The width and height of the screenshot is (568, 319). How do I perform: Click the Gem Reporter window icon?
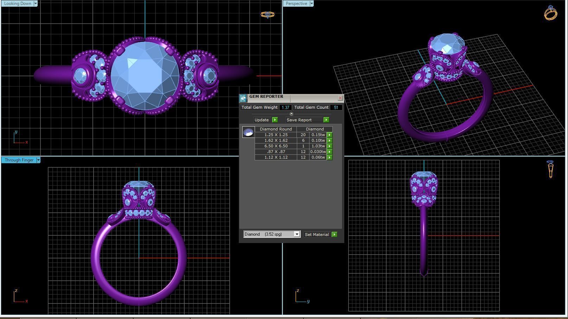(x=243, y=98)
